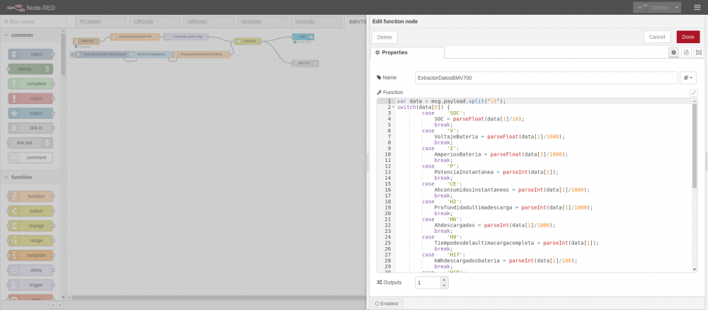This screenshot has height=310, width=708.
Task: Select the trigger node in the palette
Action: click(x=30, y=285)
